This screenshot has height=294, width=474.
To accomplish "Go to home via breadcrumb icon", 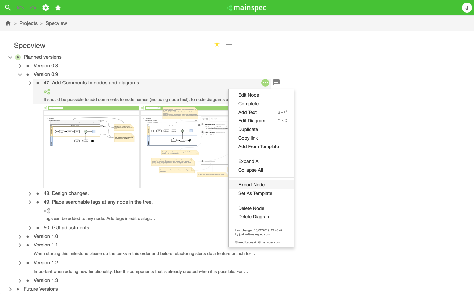I will [x=8, y=23].
